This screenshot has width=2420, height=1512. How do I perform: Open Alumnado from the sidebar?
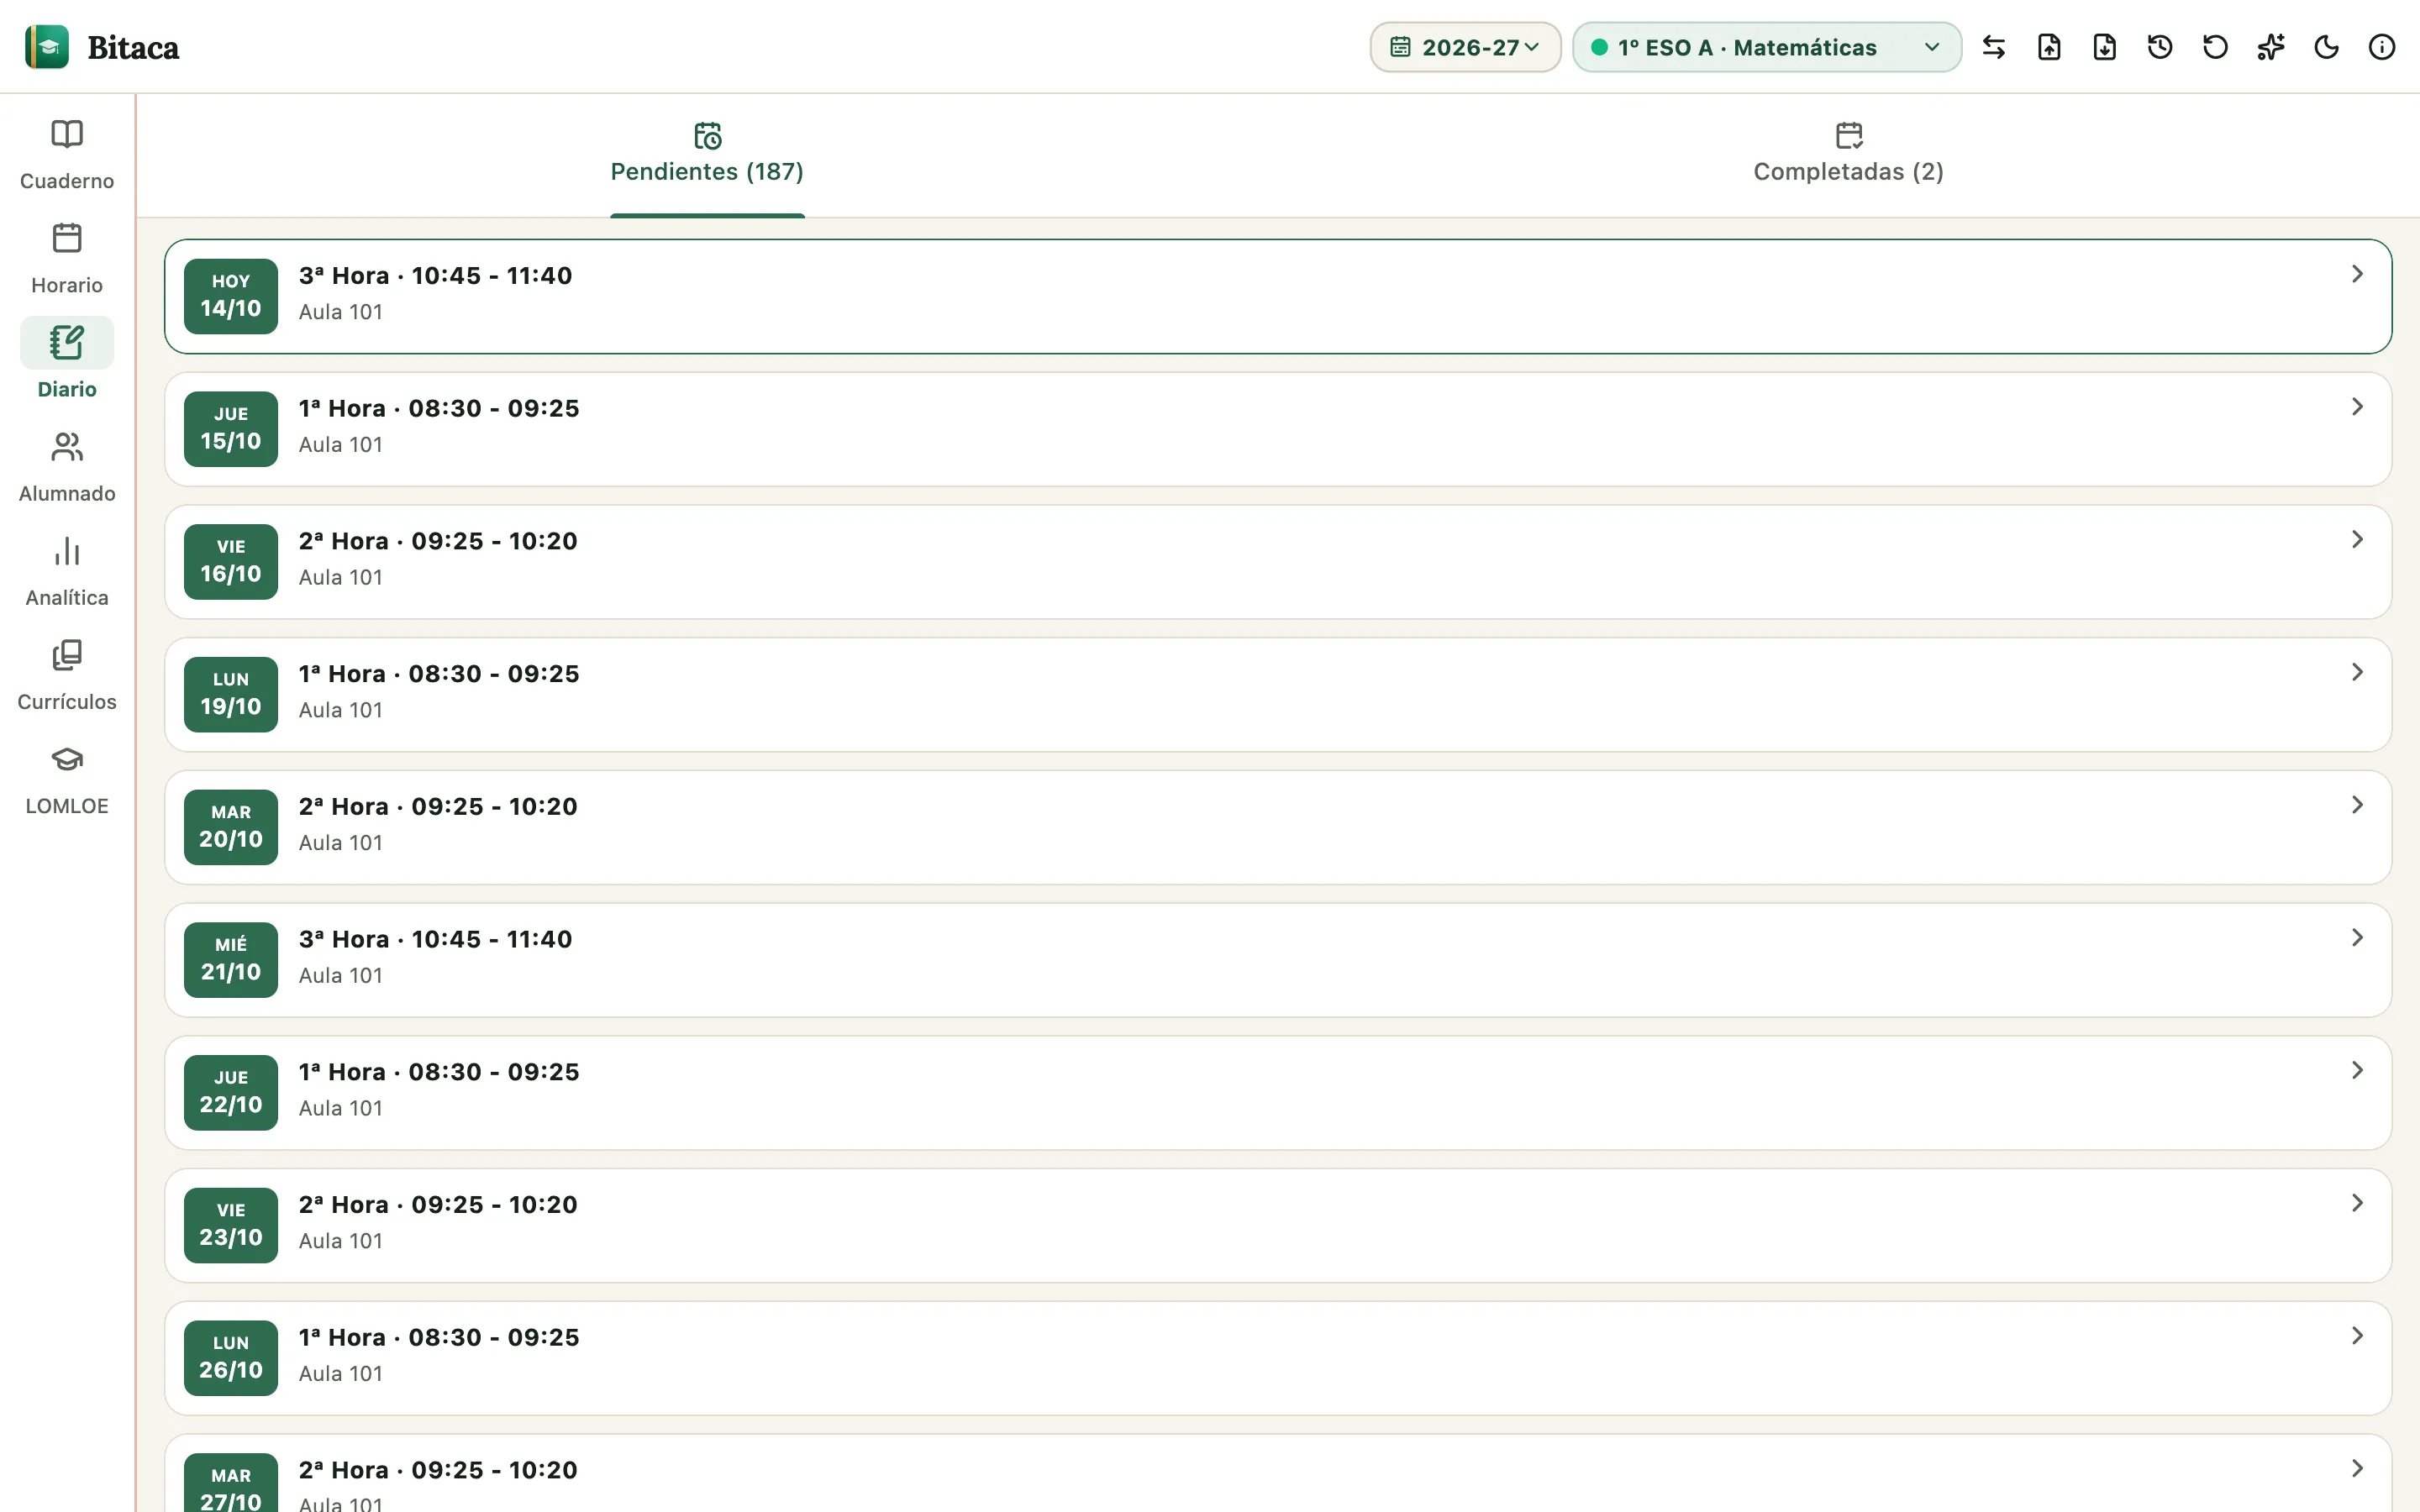click(x=67, y=467)
